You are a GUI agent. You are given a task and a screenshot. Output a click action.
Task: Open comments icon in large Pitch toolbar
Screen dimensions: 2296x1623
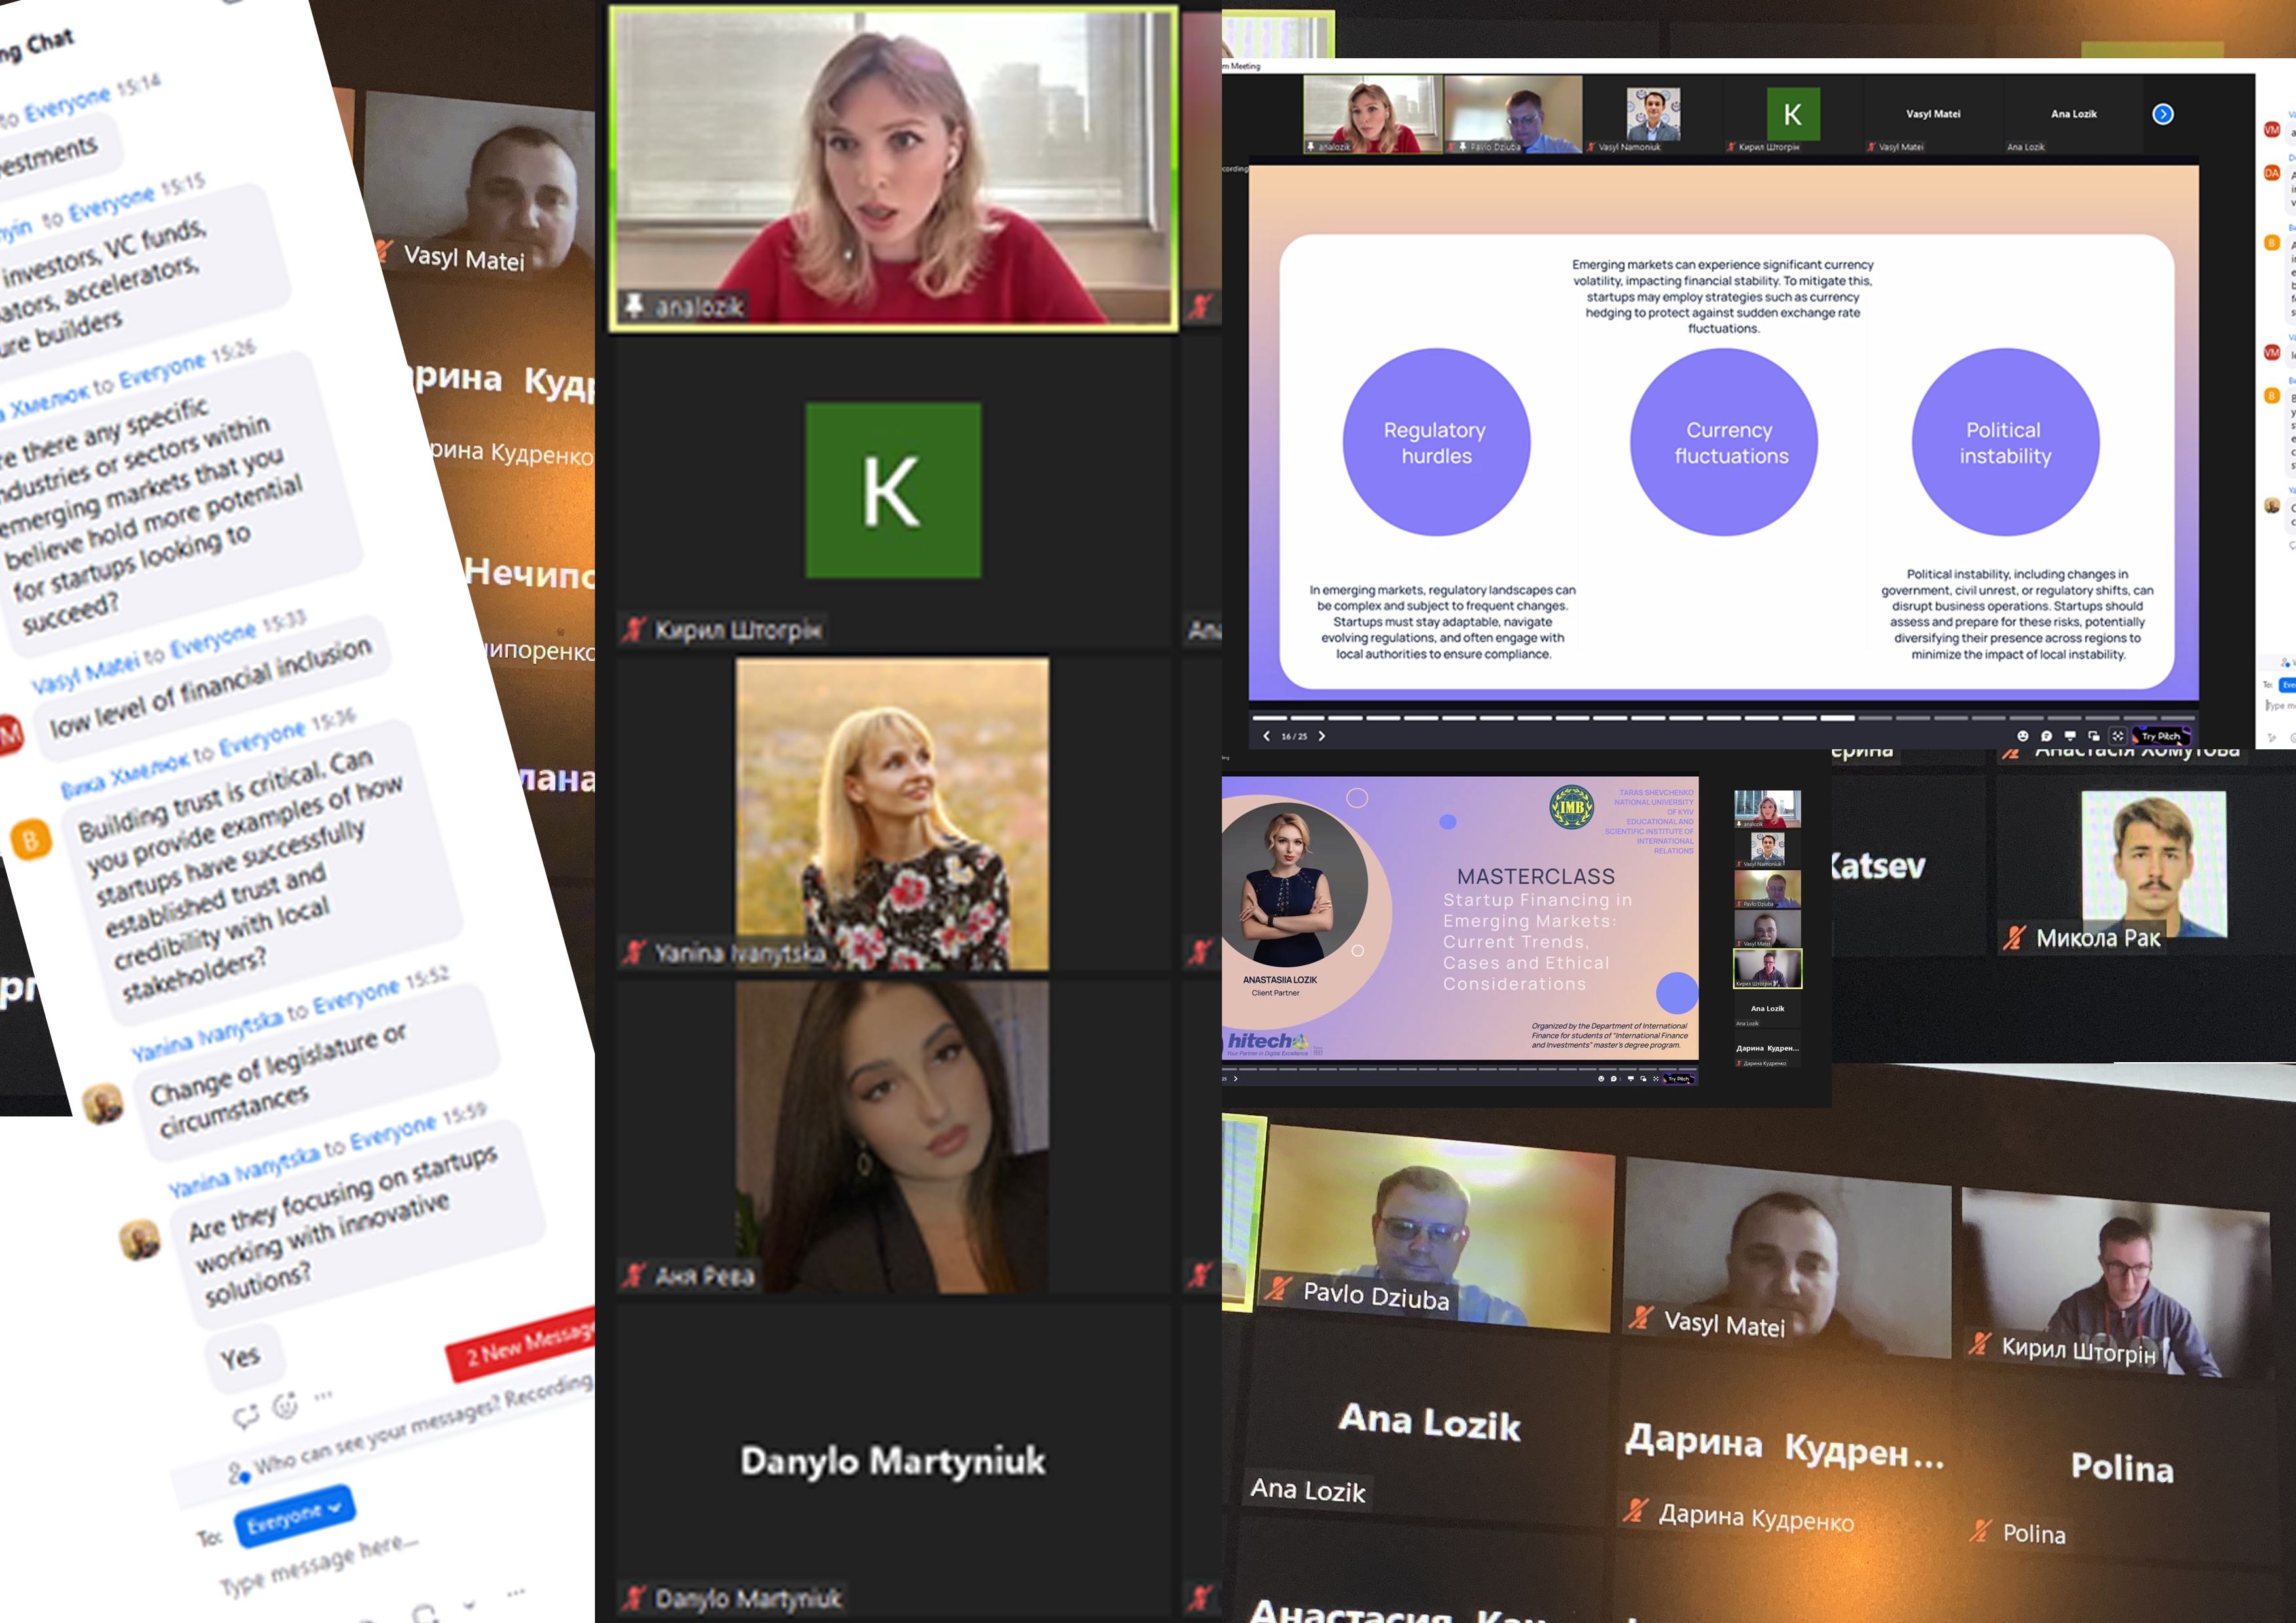(x=2046, y=736)
